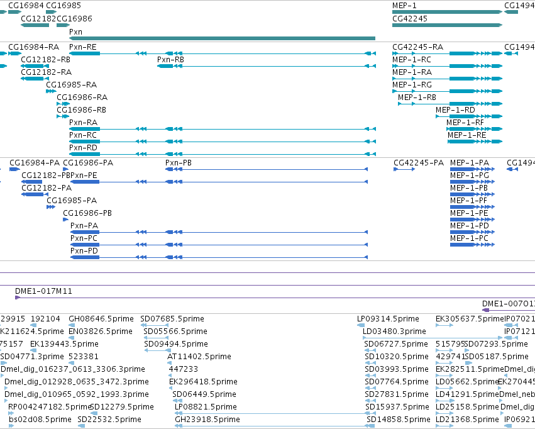Select the CG16984-PA protein label
The height and width of the screenshot is (429, 535).
[35, 163]
